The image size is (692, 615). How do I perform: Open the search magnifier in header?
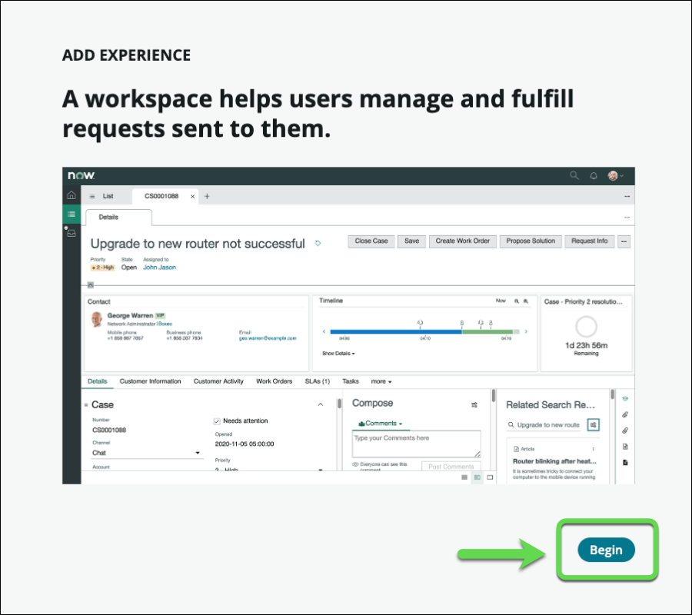[574, 175]
